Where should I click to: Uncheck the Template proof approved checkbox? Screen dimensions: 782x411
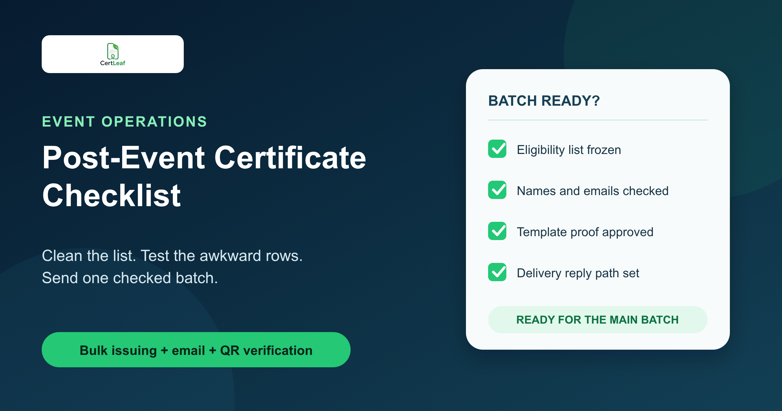pos(497,231)
